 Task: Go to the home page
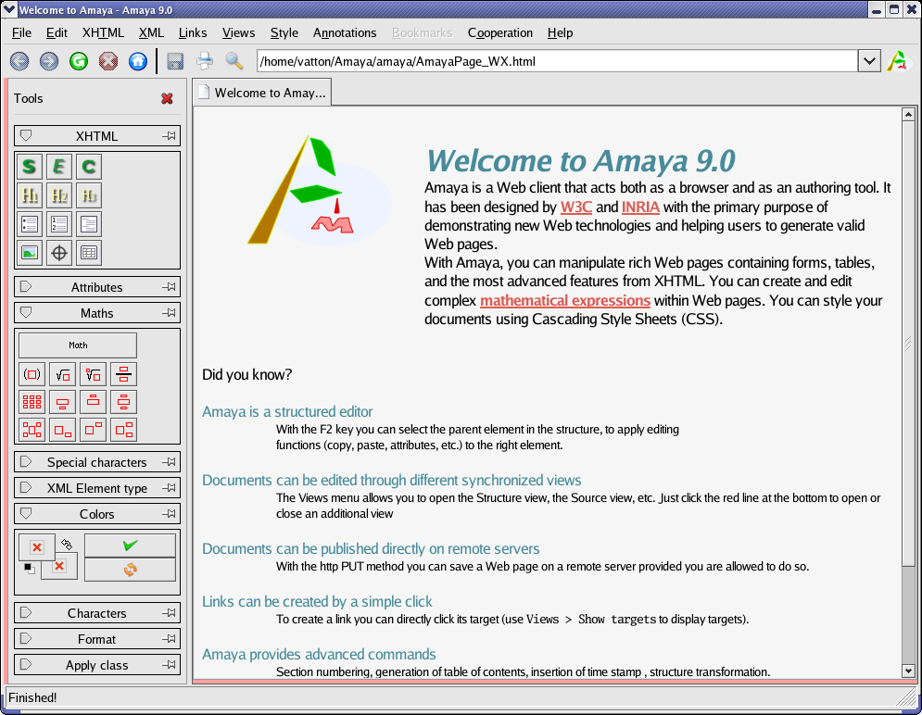[x=137, y=61]
